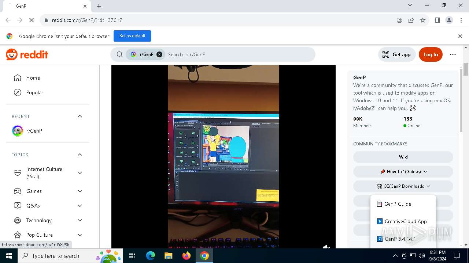The height and width of the screenshot is (263, 469).
Task: Select CreativeCloud App menu entry
Action: coord(403,221)
